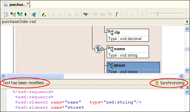Click the street element tree icon
190x112 pixels.
click(110, 65)
